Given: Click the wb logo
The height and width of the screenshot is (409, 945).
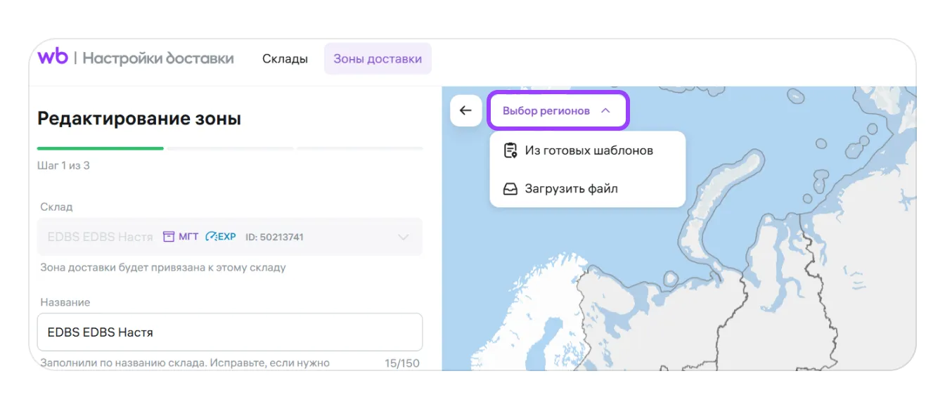Looking at the screenshot, I should point(53,57).
